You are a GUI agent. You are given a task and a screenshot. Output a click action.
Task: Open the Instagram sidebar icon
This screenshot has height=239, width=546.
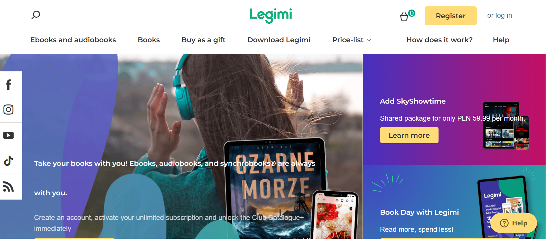[x=8, y=109]
